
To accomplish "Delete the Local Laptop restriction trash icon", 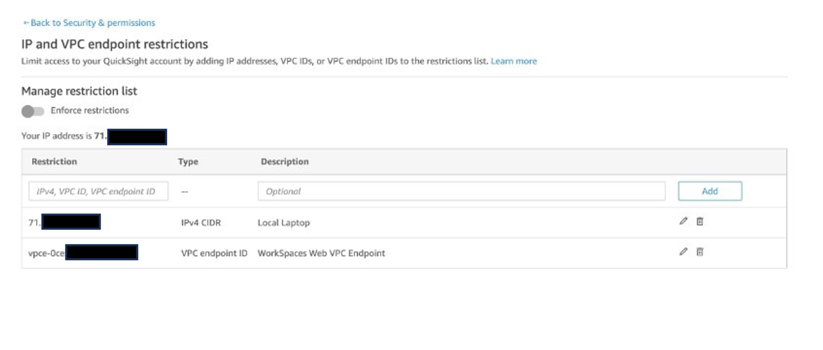I will click(700, 221).
